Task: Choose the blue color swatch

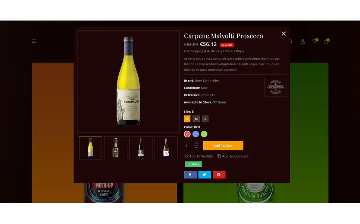Action: [x=195, y=134]
